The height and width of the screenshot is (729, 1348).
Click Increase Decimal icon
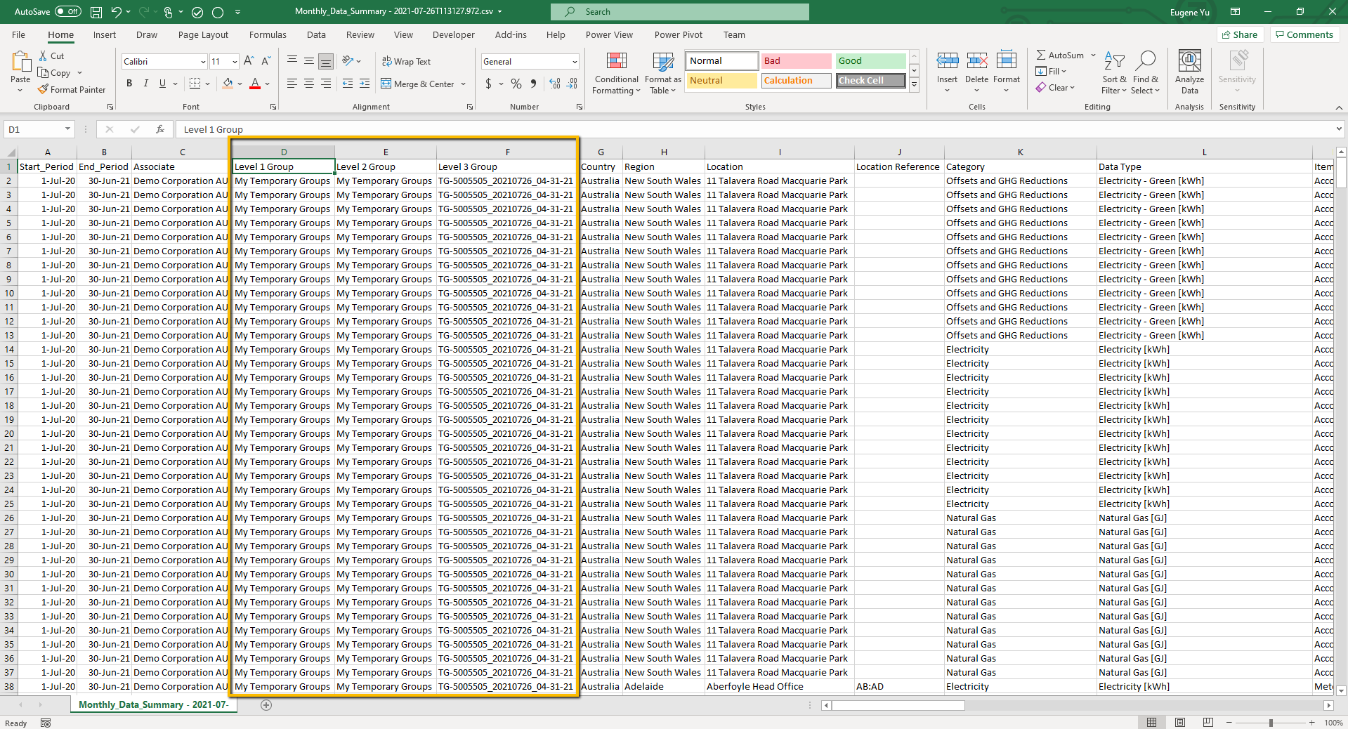(x=555, y=84)
